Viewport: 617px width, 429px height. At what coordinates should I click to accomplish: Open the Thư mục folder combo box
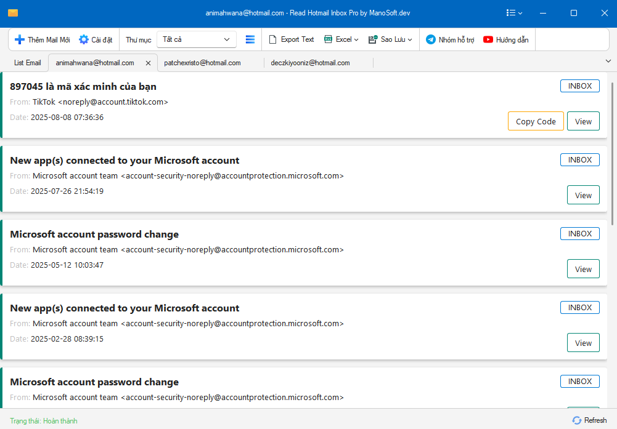click(197, 39)
